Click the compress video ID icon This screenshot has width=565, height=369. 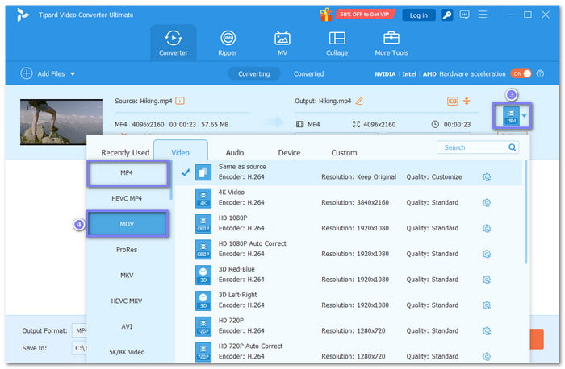coord(453,101)
